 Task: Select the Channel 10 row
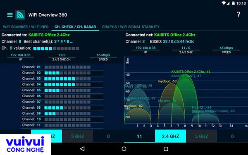(x=62, y=119)
